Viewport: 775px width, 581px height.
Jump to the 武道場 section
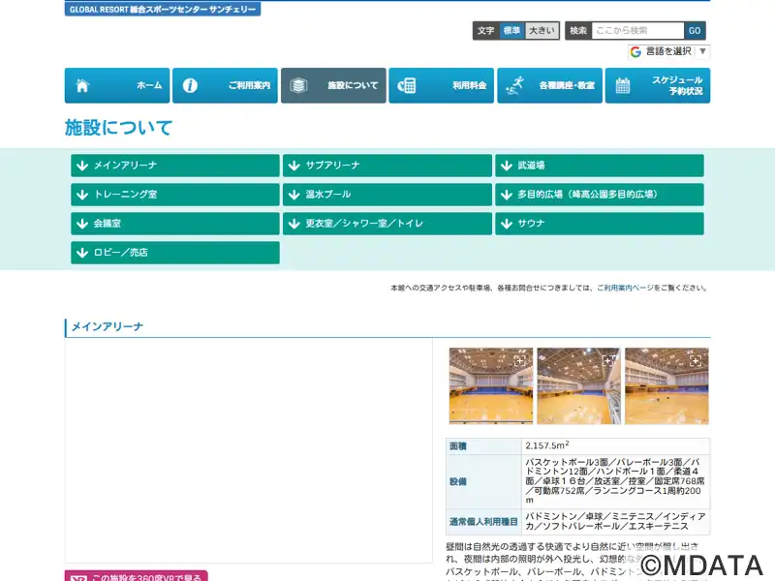pos(600,166)
